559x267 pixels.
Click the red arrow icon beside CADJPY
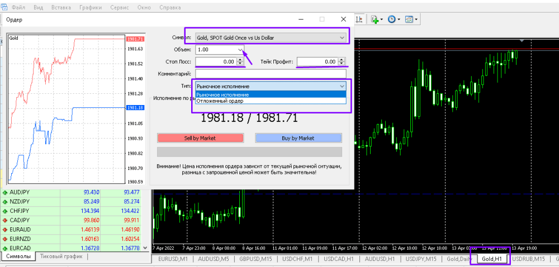point(5,220)
